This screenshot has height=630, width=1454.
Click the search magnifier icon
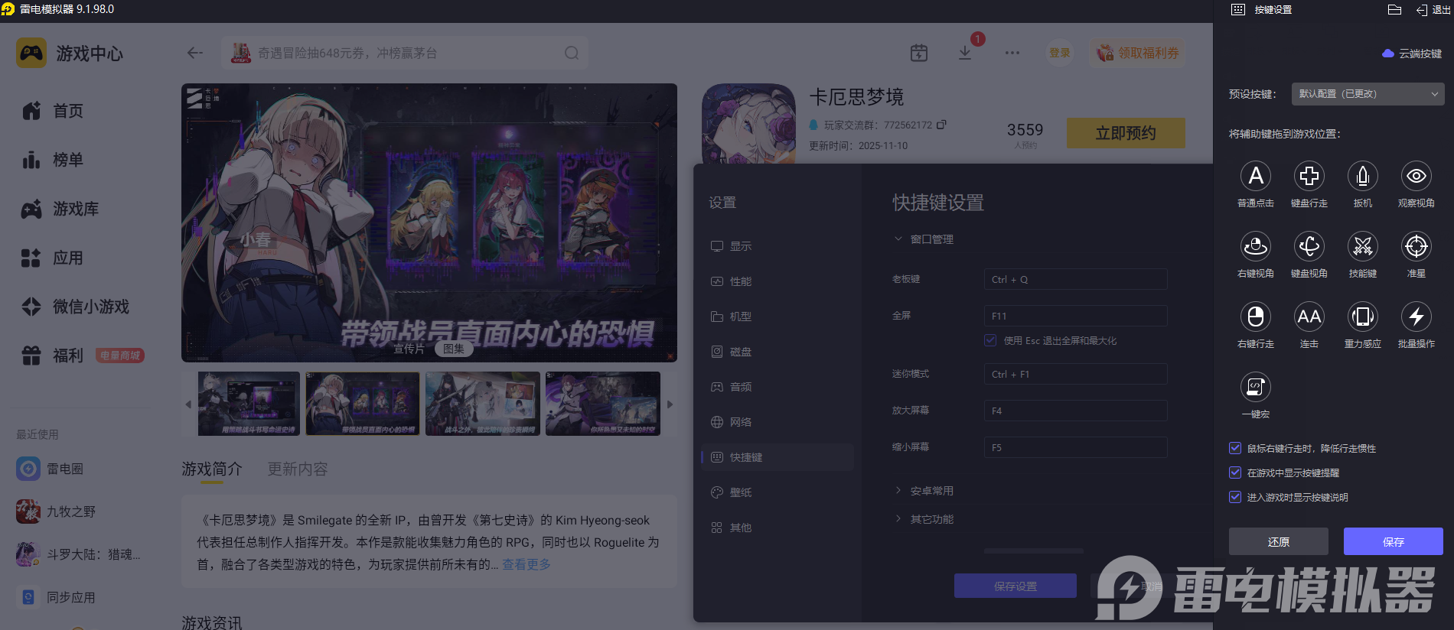click(x=572, y=53)
